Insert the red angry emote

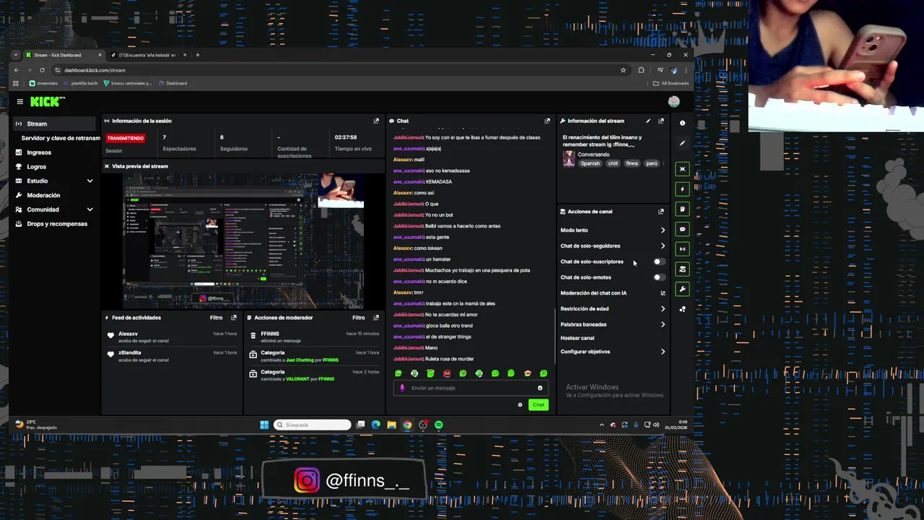coord(447,373)
